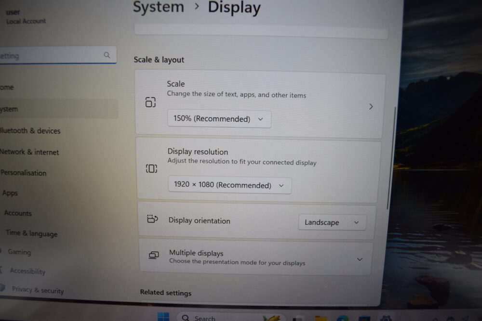Open Microsoft Store from the taskbar
This screenshot has height=321, width=482.
[364, 318]
